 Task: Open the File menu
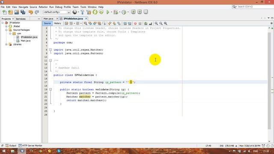(3, 7)
